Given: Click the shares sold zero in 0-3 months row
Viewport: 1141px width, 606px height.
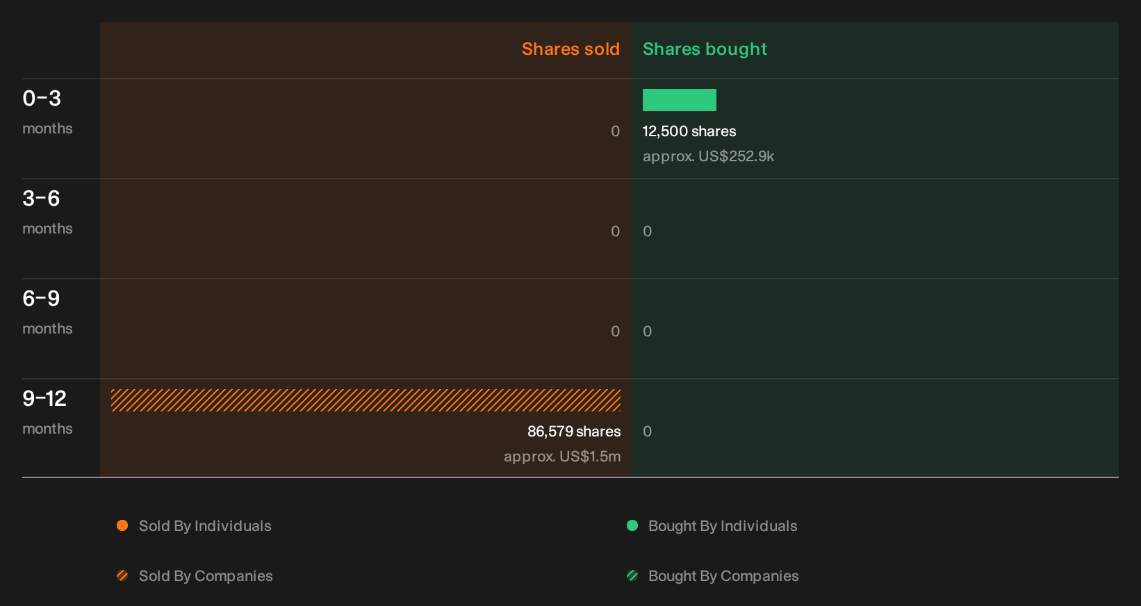Looking at the screenshot, I should (x=615, y=131).
